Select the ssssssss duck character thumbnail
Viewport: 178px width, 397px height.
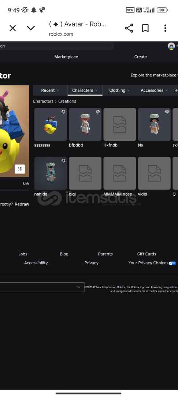coord(51,124)
